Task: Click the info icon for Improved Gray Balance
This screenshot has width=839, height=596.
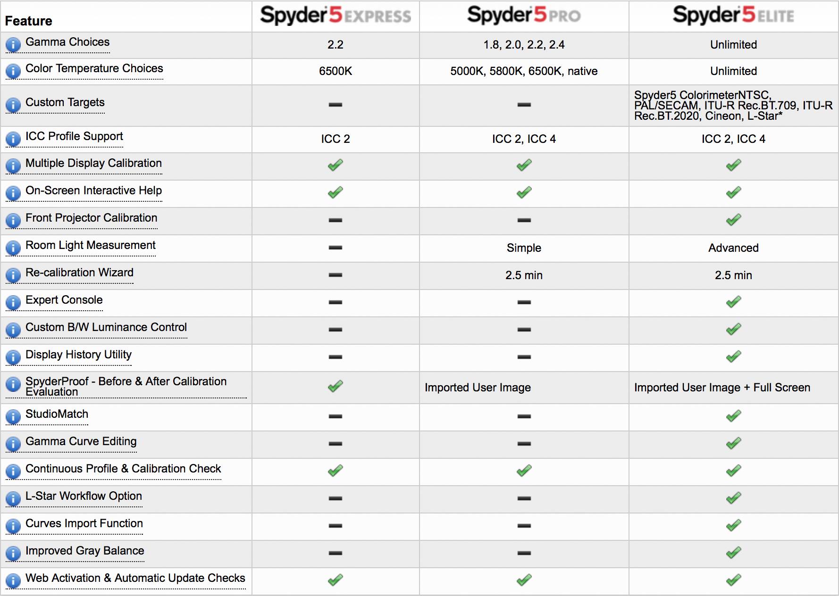Action: [x=13, y=553]
